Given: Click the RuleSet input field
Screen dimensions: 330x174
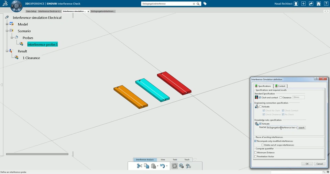Looking at the screenshot, I should click(x=282, y=127).
